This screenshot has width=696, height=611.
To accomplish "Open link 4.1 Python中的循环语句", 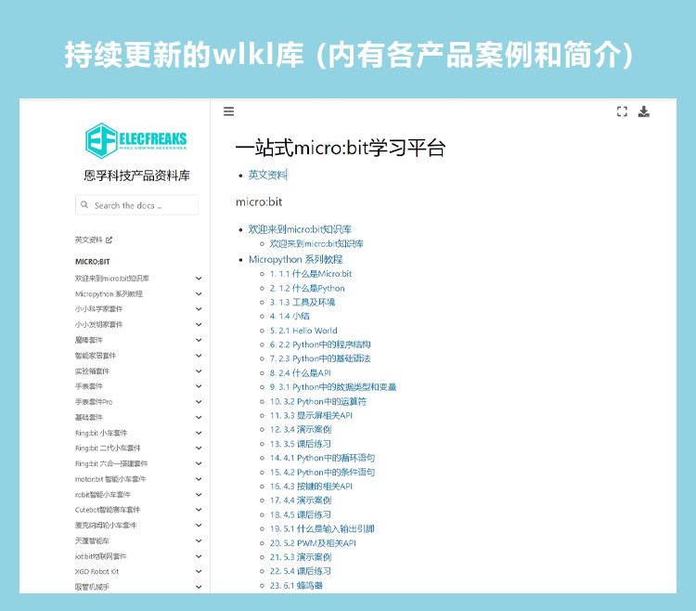I will point(322,458).
